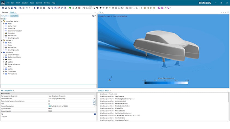This screenshot has width=230, height=129.
Task: Click the tan step-forward triangle icon
Action: (151, 8)
